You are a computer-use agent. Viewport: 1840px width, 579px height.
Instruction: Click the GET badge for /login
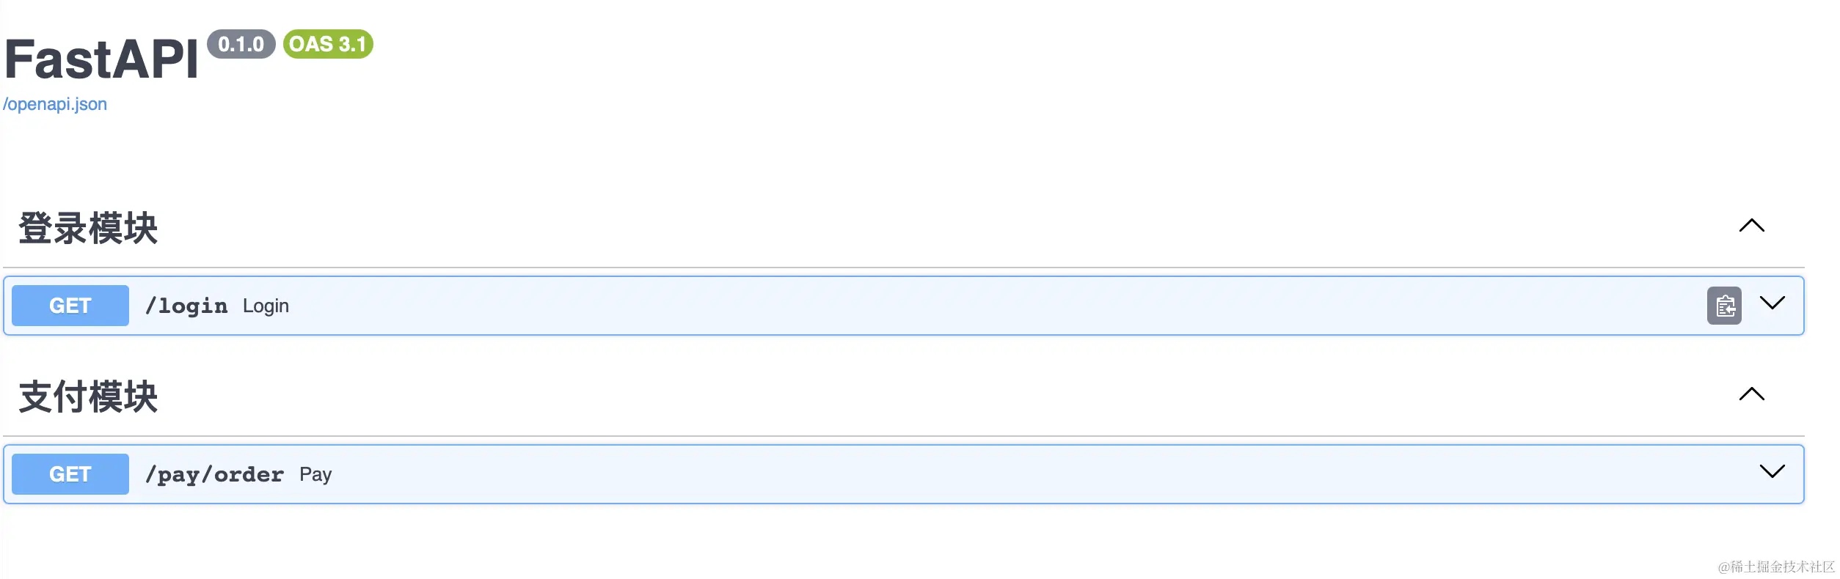pos(70,306)
